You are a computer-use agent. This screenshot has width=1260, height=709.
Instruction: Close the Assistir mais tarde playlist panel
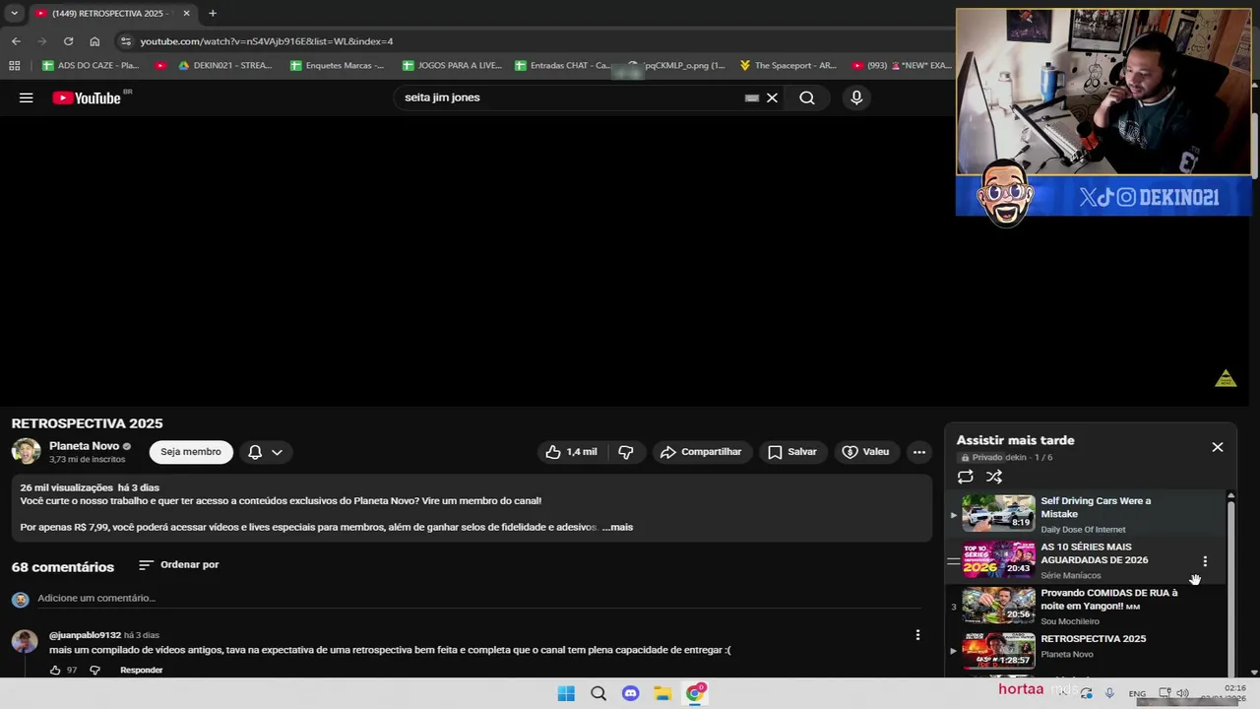pos(1218,447)
